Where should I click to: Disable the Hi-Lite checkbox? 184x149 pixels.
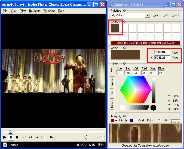(x=116, y=120)
